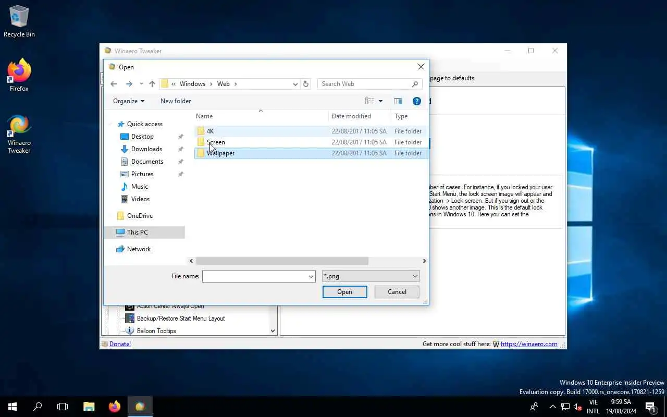Viewport: 667px width, 417px height.
Task: Click the Open button
Action: click(345, 292)
